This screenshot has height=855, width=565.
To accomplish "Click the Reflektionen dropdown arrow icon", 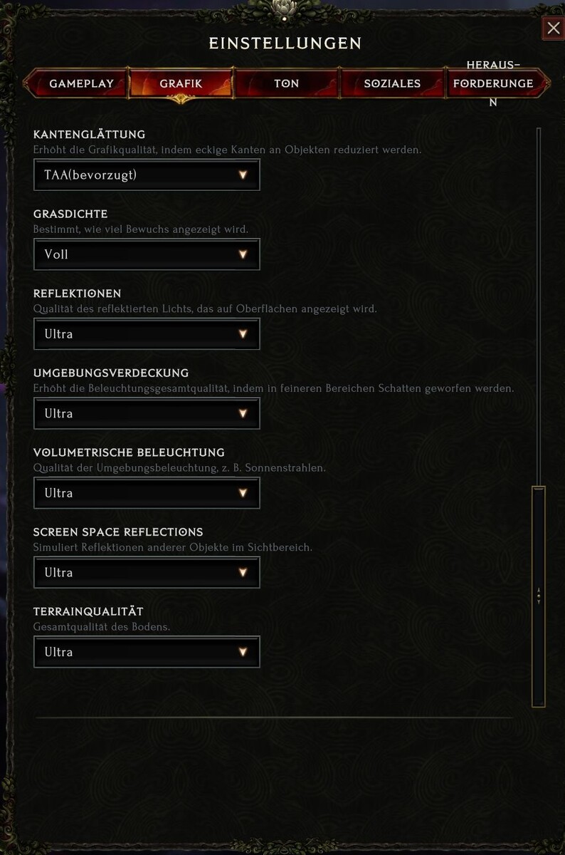I will coord(243,334).
